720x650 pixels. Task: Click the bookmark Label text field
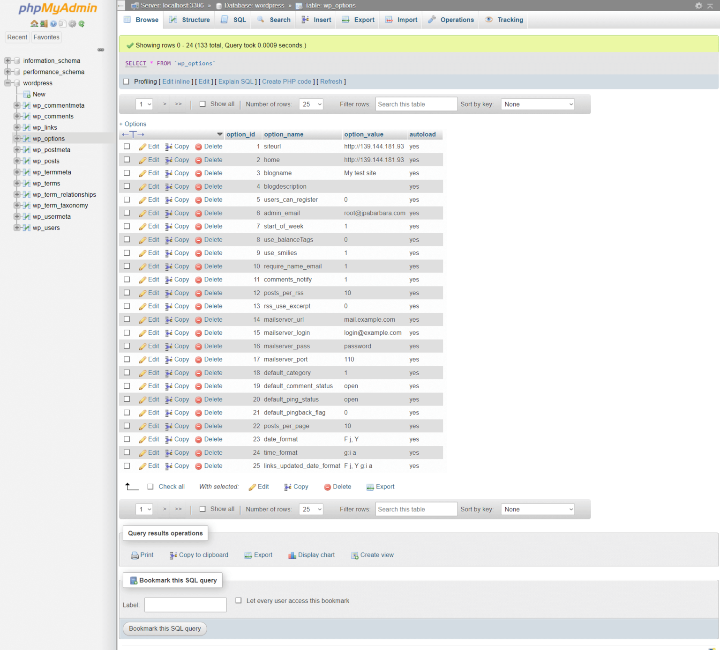186,605
